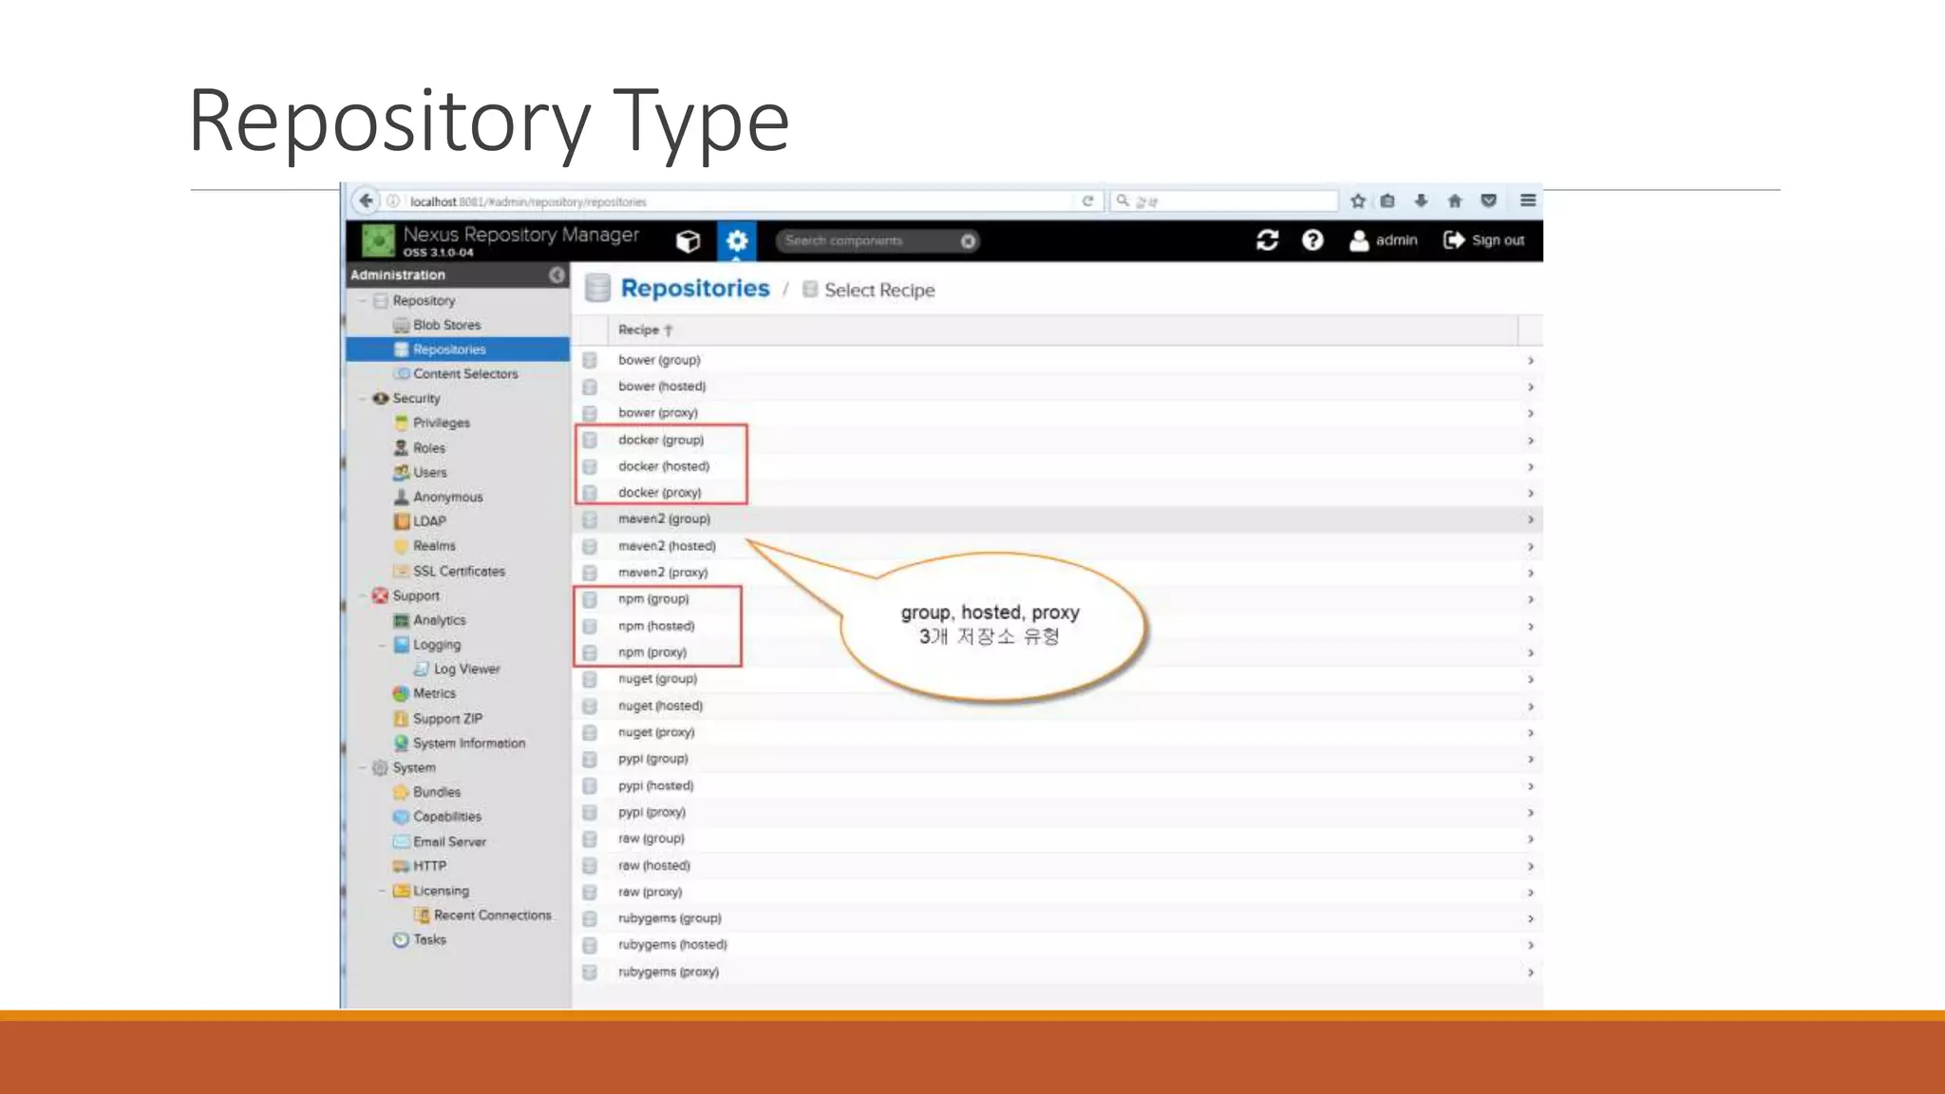This screenshot has height=1094, width=1945.
Task: Collapse the Logging tree node
Action: point(383,645)
